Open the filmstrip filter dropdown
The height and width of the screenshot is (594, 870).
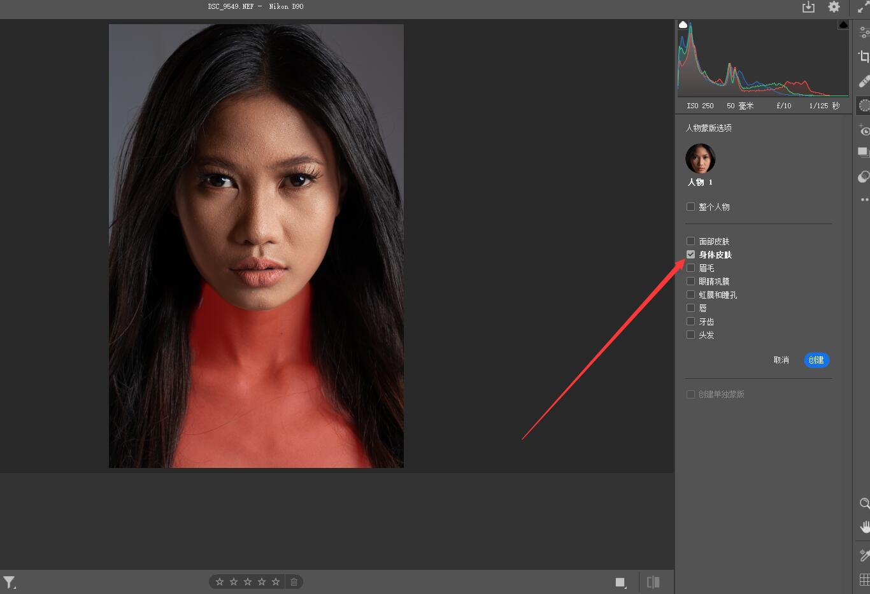[10, 582]
